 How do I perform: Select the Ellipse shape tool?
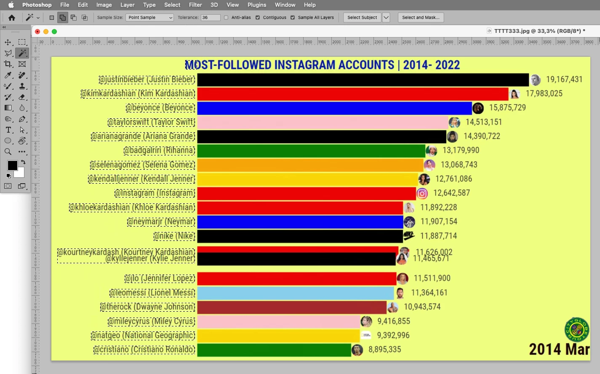tap(8, 141)
